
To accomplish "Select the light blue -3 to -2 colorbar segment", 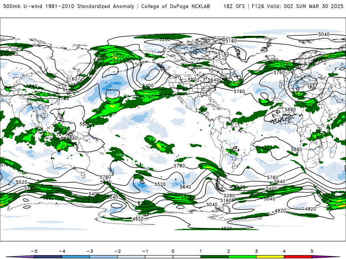I will click(103, 257).
